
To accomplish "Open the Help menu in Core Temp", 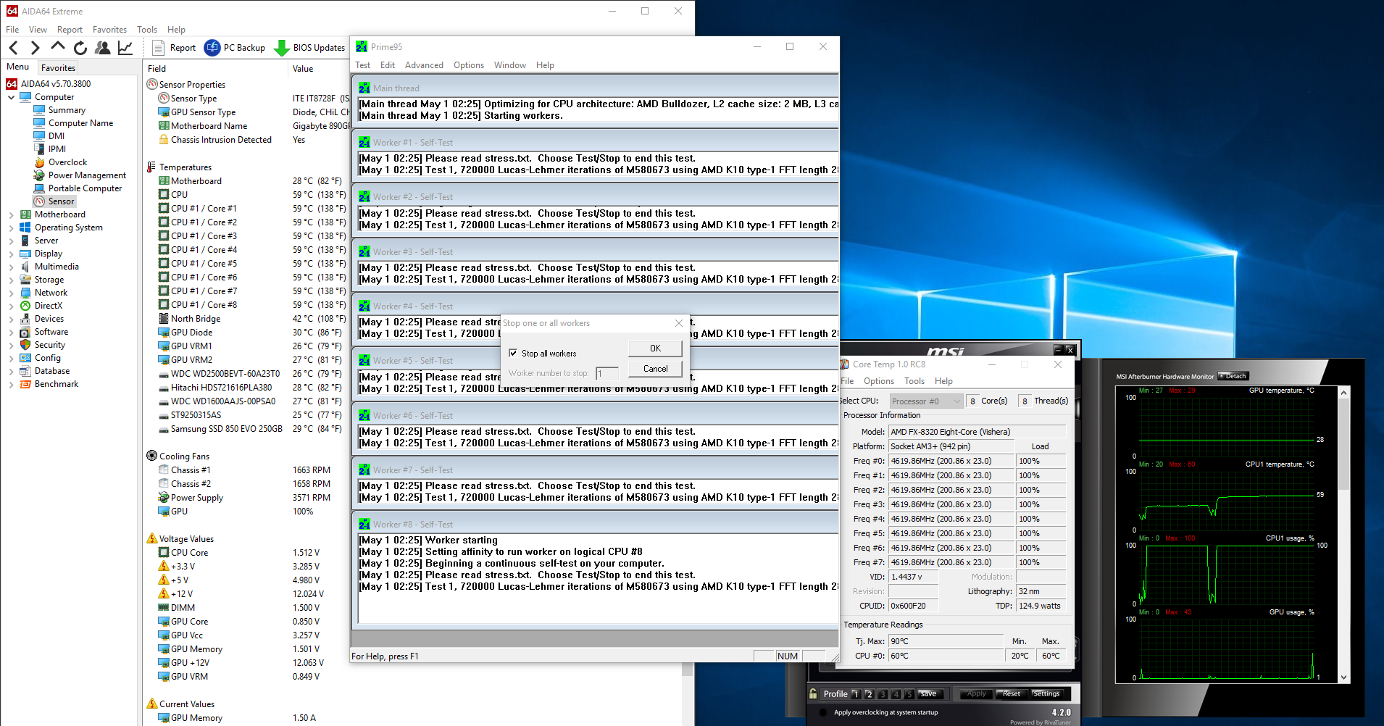I will (x=943, y=381).
